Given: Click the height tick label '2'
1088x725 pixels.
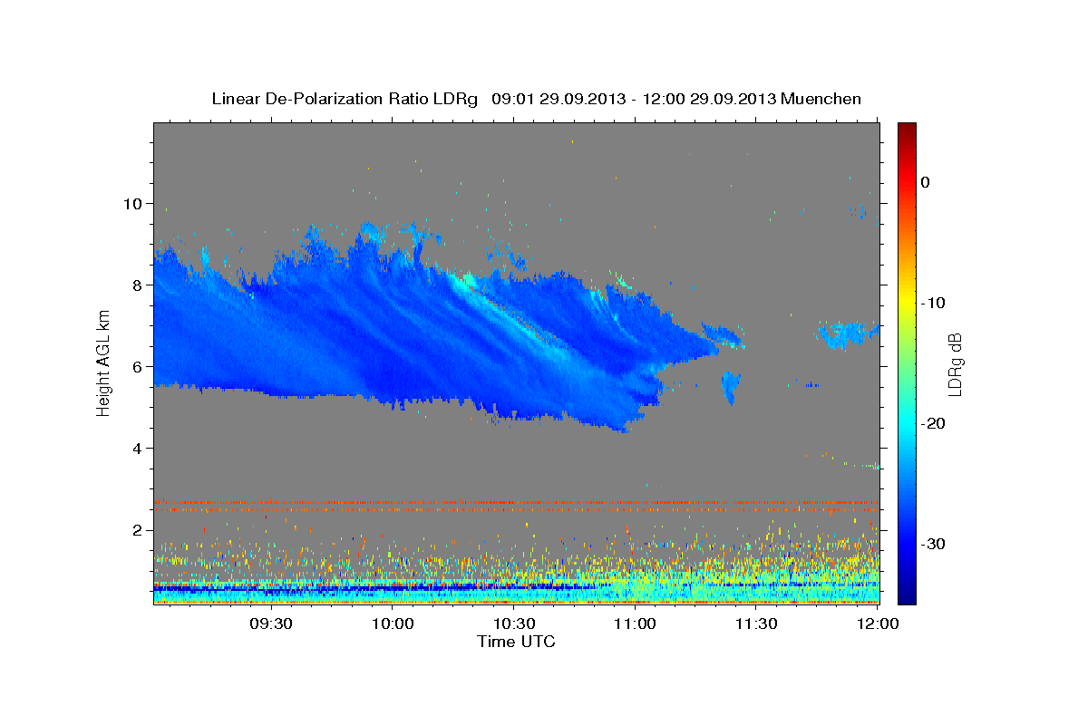Looking at the screenshot, I should pyautogui.click(x=137, y=530).
